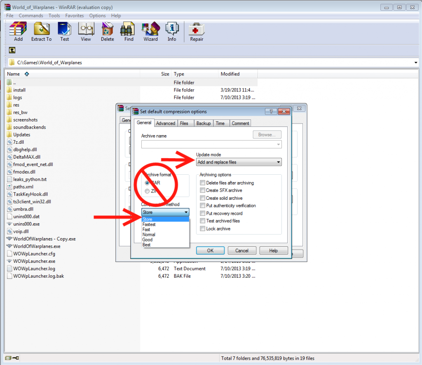Open the Update mode dropdown
The width and height of the screenshot is (422, 365).
tap(239, 162)
